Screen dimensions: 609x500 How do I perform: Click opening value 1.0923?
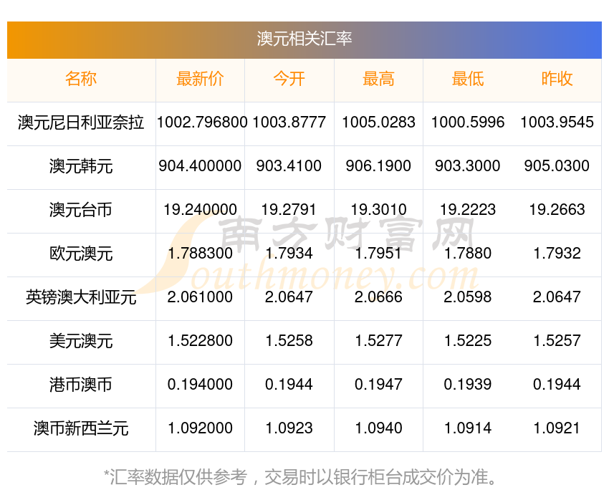click(x=289, y=428)
